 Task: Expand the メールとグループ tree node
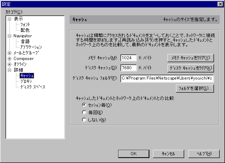click(9, 53)
